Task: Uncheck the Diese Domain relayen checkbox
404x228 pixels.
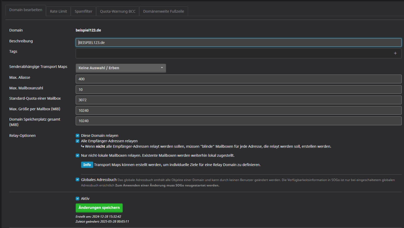Action: tap(77, 136)
